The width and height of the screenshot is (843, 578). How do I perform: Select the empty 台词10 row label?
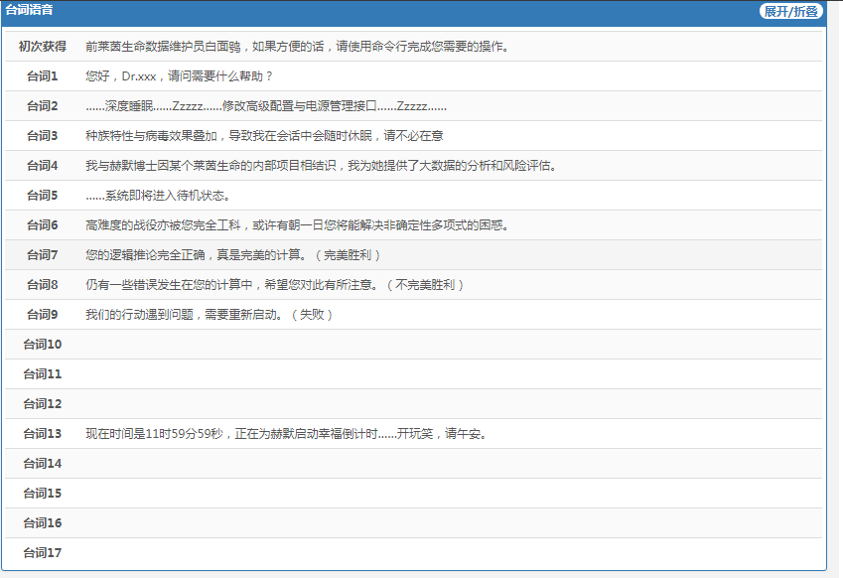click(x=43, y=345)
